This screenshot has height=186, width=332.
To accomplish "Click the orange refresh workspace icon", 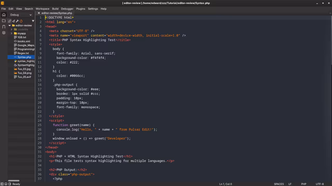I will pyautogui.click(x=21, y=21).
